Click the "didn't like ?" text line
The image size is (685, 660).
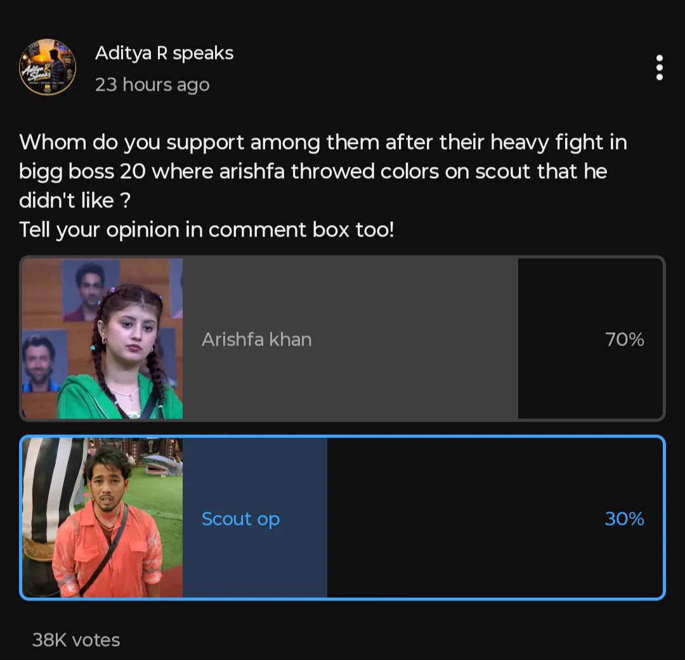[x=75, y=200]
